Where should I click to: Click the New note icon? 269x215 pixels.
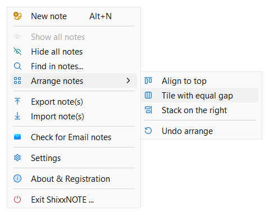coord(17,16)
